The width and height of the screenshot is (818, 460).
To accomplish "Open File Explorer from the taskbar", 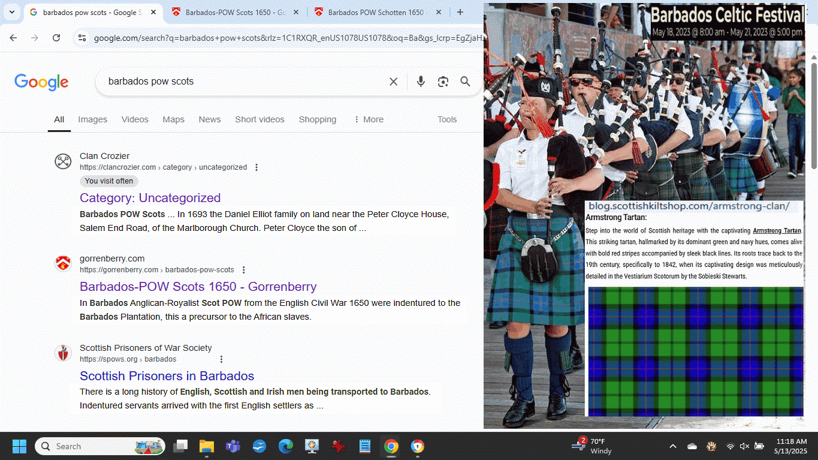I will [x=207, y=446].
